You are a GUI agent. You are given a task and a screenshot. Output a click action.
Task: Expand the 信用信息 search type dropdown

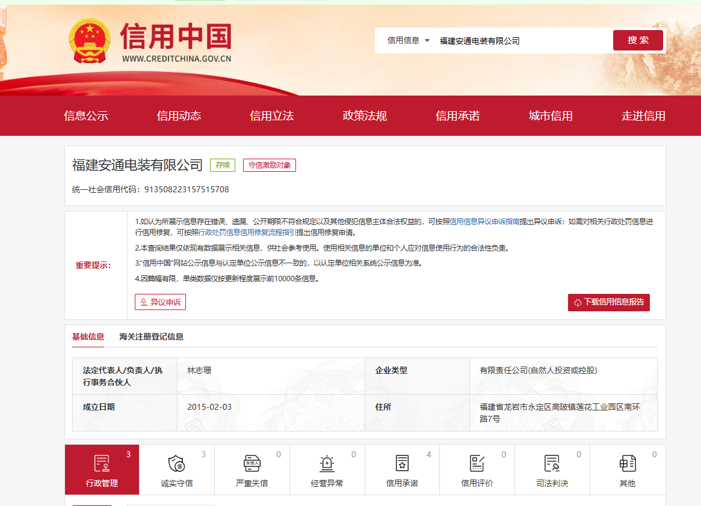(409, 40)
